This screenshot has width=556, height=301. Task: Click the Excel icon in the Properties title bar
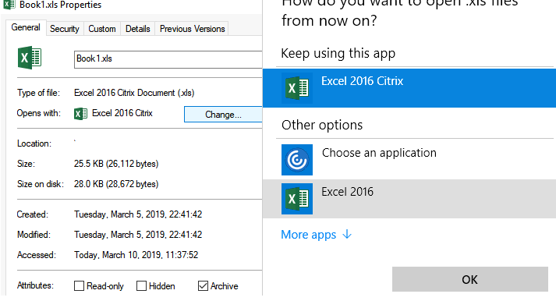9,4
